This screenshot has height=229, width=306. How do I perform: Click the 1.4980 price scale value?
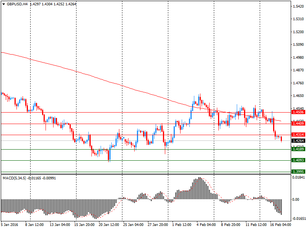(298, 58)
